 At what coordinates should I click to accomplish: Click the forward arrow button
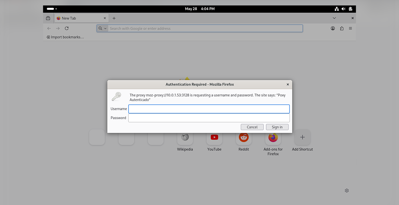coord(58,29)
